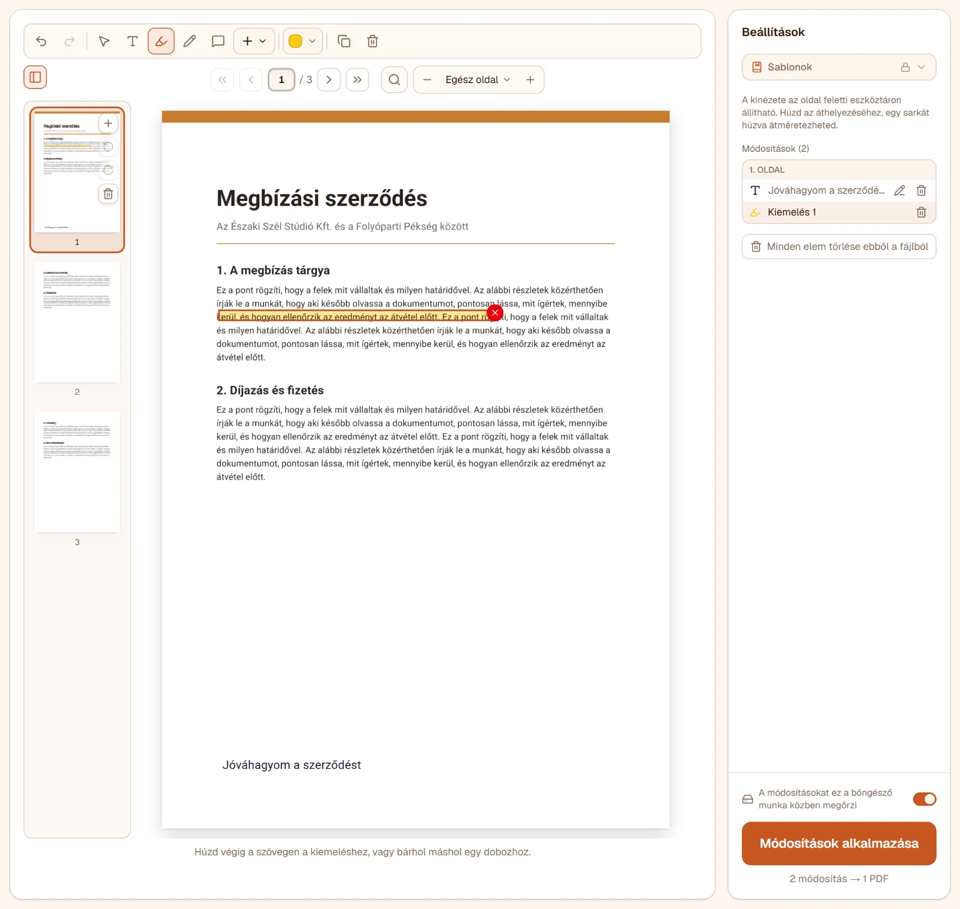This screenshot has height=909, width=960.
Task: Jump to the last page
Action: (x=357, y=79)
